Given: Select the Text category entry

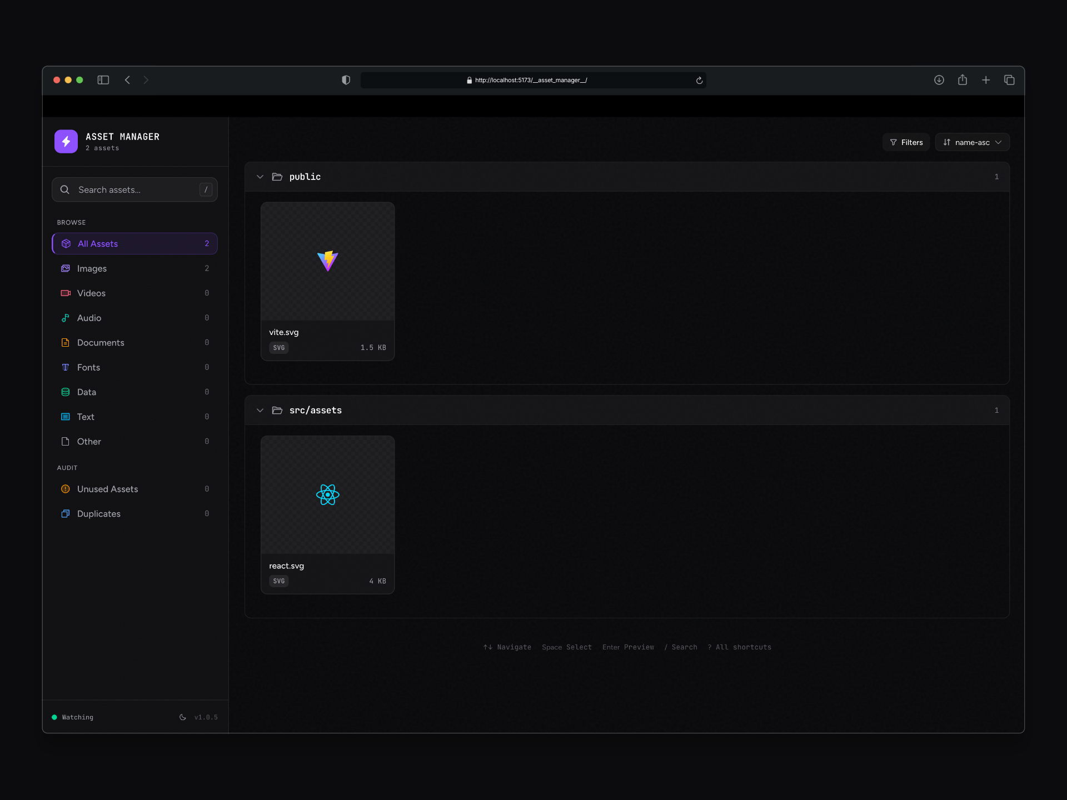Looking at the screenshot, I should tap(86, 416).
